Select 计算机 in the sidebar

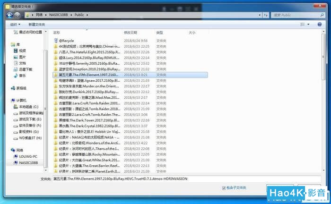pyautogui.click(x=21, y=100)
